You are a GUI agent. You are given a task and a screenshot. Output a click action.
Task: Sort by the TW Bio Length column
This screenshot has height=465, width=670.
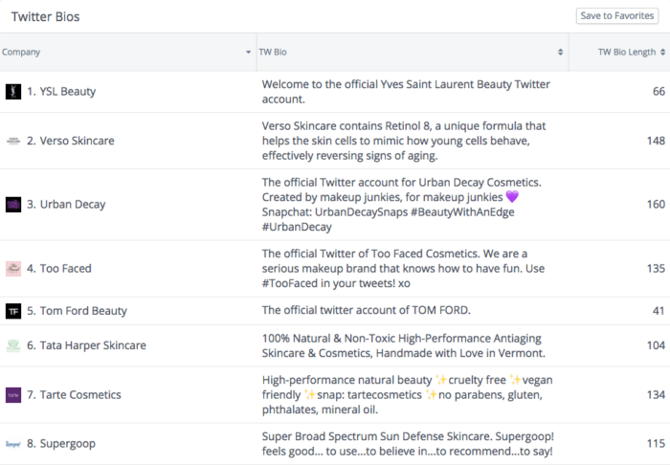[x=631, y=52]
